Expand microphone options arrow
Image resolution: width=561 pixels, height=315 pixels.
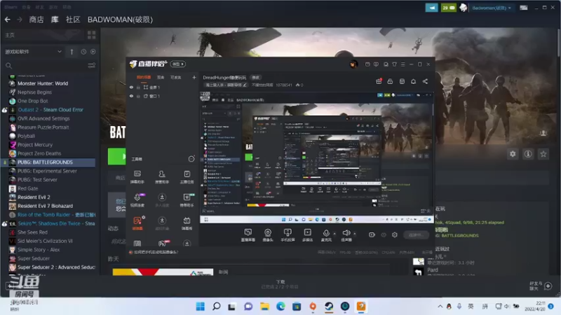pos(334,234)
